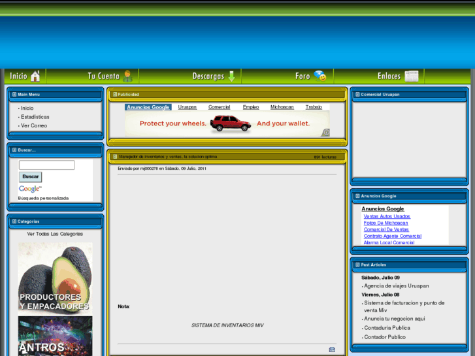
Task: Open Ver Todas Las Categorias link
Action: point(55,234)
